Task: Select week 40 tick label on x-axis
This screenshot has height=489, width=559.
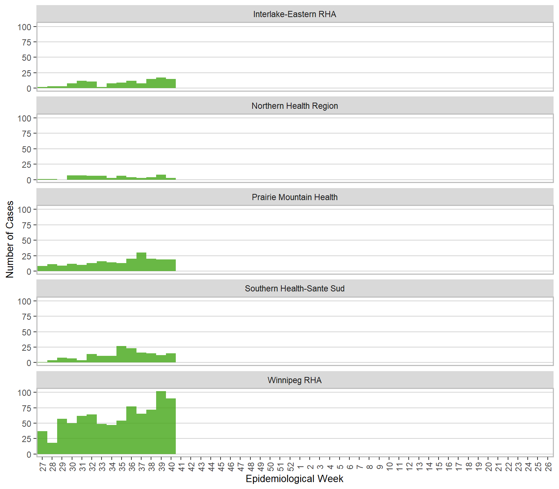Action: (x=171, y=466)
